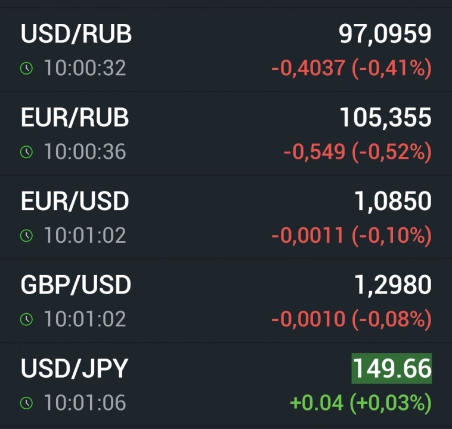Screen dimensions: 452x429
Task: Select the EUR/USD pair name
Action: (75, 202)
